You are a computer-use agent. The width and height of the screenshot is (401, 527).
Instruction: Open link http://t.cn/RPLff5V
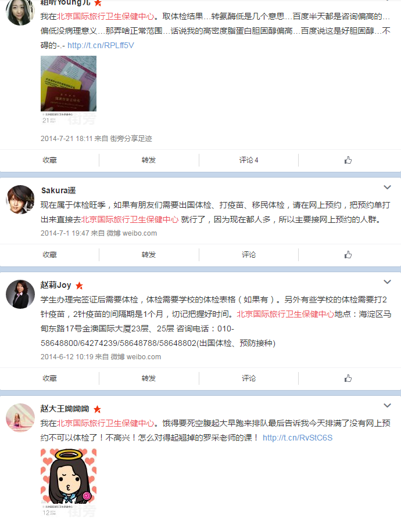[x=101, y=45]
